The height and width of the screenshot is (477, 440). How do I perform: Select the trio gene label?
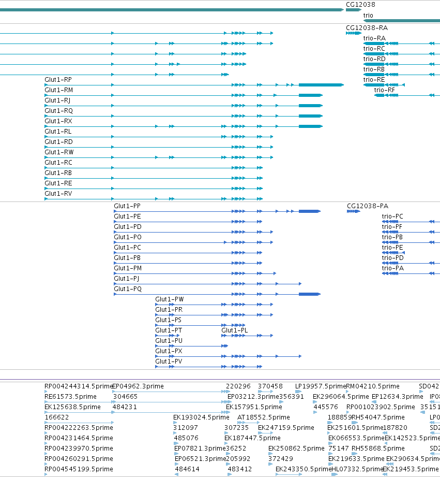point(368,15)
